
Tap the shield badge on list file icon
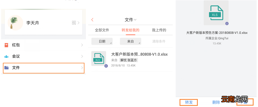click(x=106, y=66)
